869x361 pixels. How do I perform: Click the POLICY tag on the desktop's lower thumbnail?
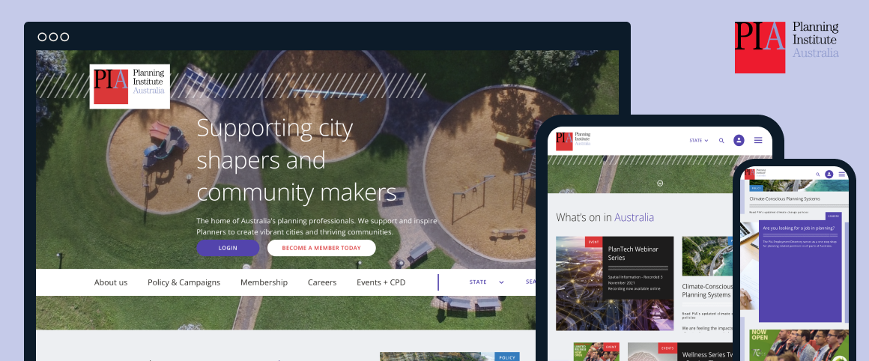click(507, 358)
